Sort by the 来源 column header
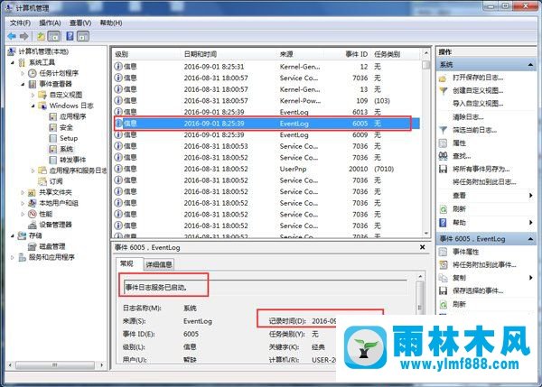This screenshot has height=387, width=542. pos(286,54)
